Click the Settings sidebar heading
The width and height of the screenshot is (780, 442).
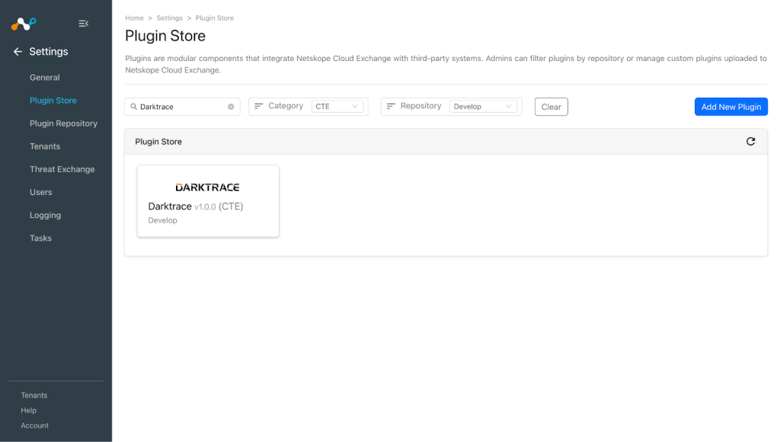coord(49,51)
